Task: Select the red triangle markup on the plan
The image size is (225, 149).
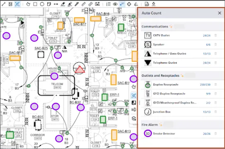Action: tap(80, 69)
